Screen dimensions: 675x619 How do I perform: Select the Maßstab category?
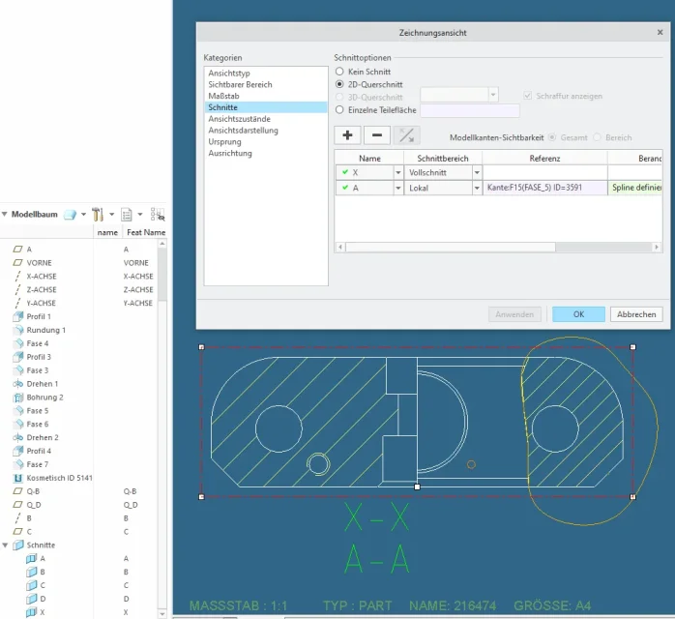pyautogui.click(x=223, y=96)
